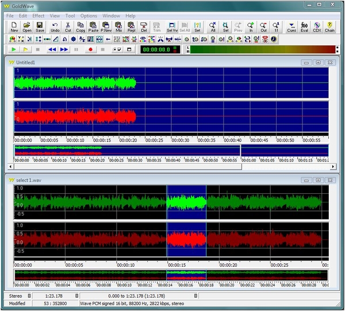Click the Zoom In button

click(x=251, y=26)
